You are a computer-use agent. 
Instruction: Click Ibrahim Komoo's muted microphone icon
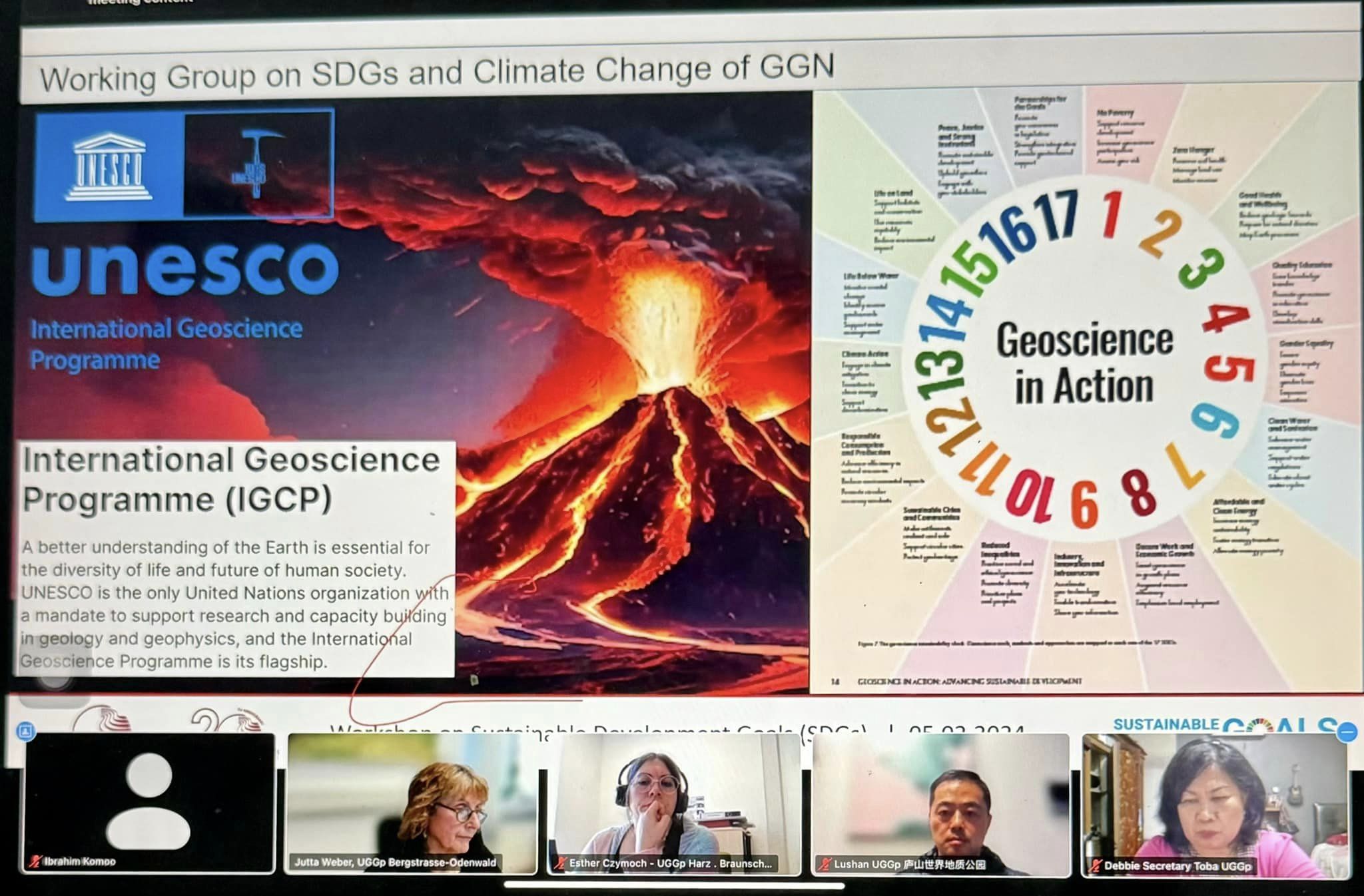35,861
